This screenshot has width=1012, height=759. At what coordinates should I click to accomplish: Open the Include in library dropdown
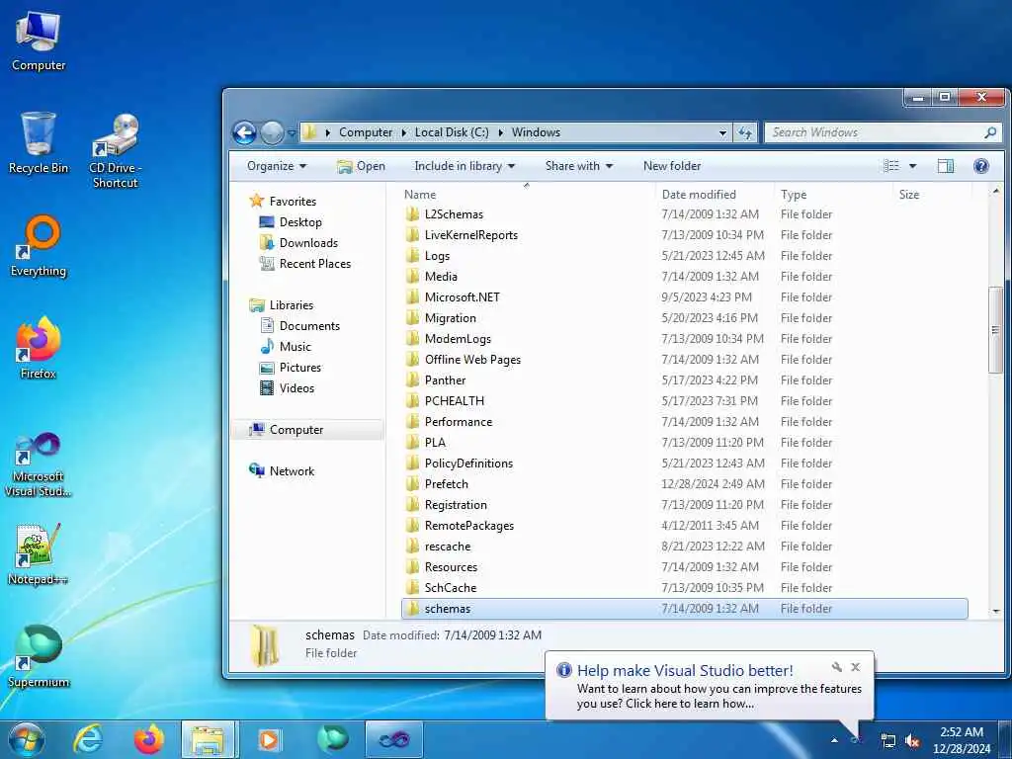(464, 166)
